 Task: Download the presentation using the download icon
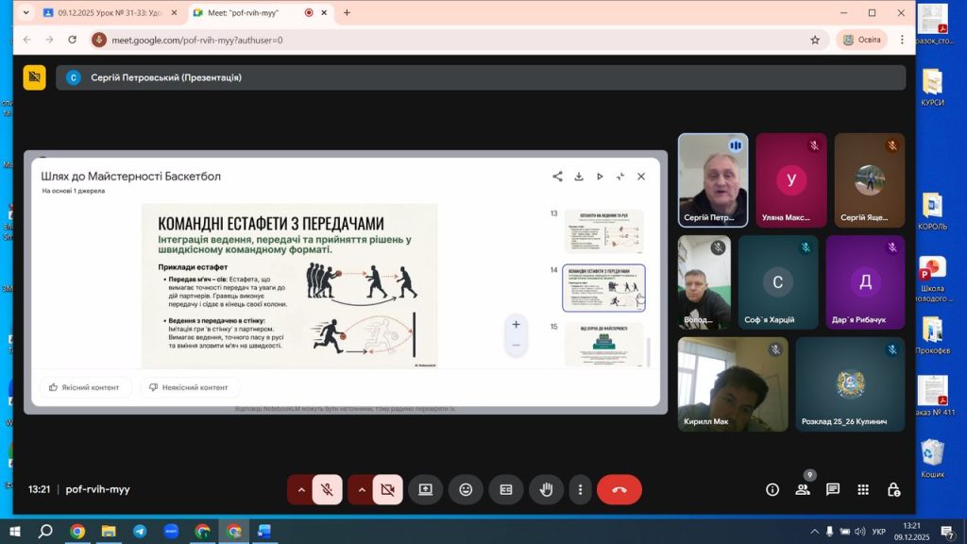click(579, 177)
